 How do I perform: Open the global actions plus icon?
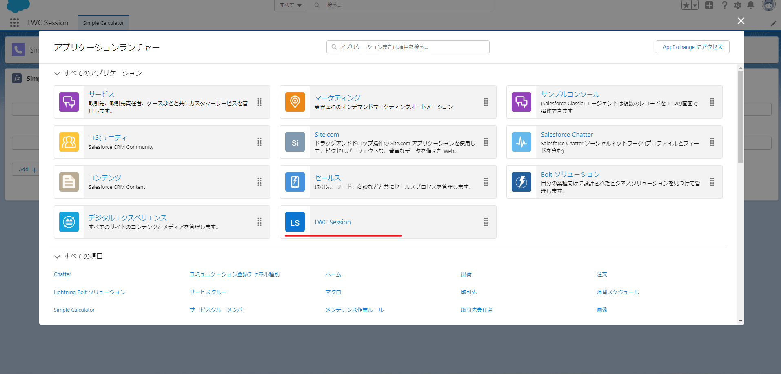point(709,5)
